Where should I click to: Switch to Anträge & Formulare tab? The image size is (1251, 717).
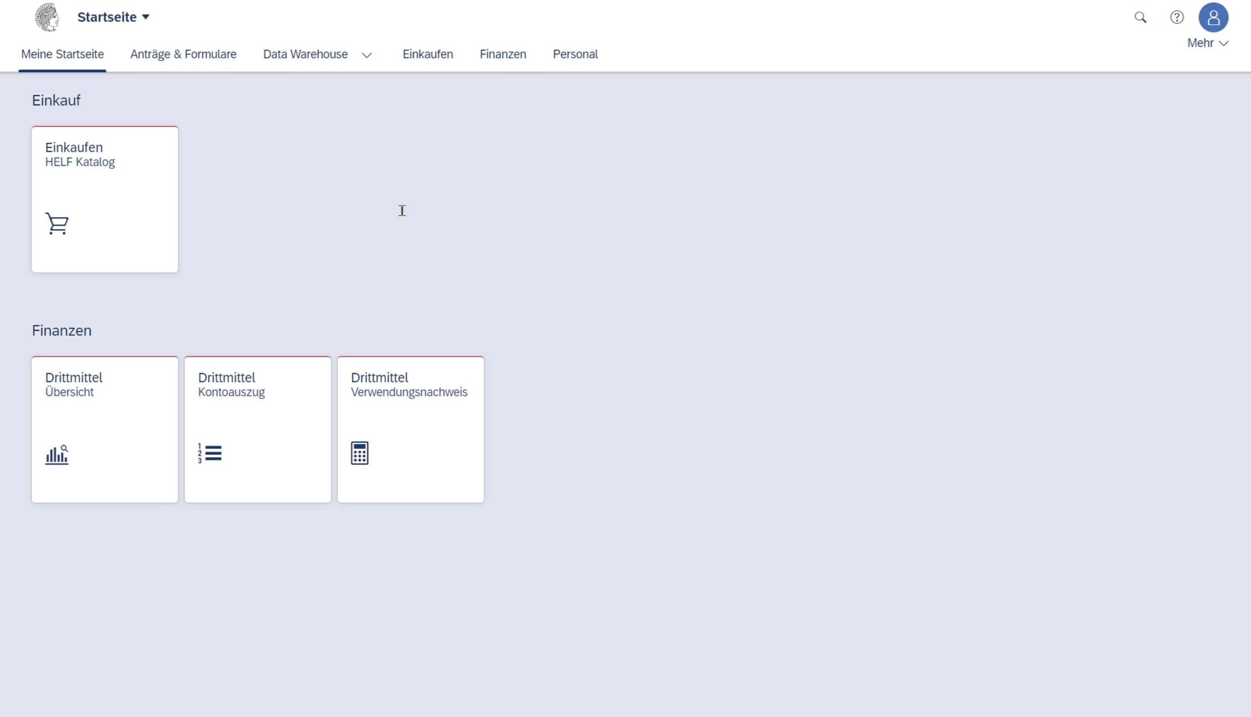tap(183, 54)
